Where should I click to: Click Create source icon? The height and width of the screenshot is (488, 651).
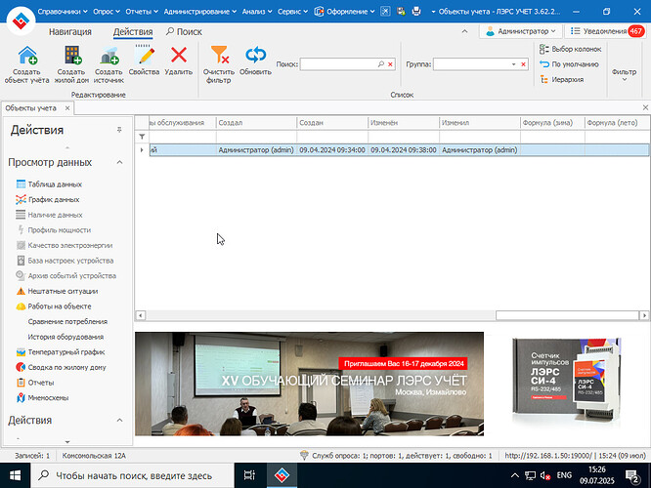(109, 56)
